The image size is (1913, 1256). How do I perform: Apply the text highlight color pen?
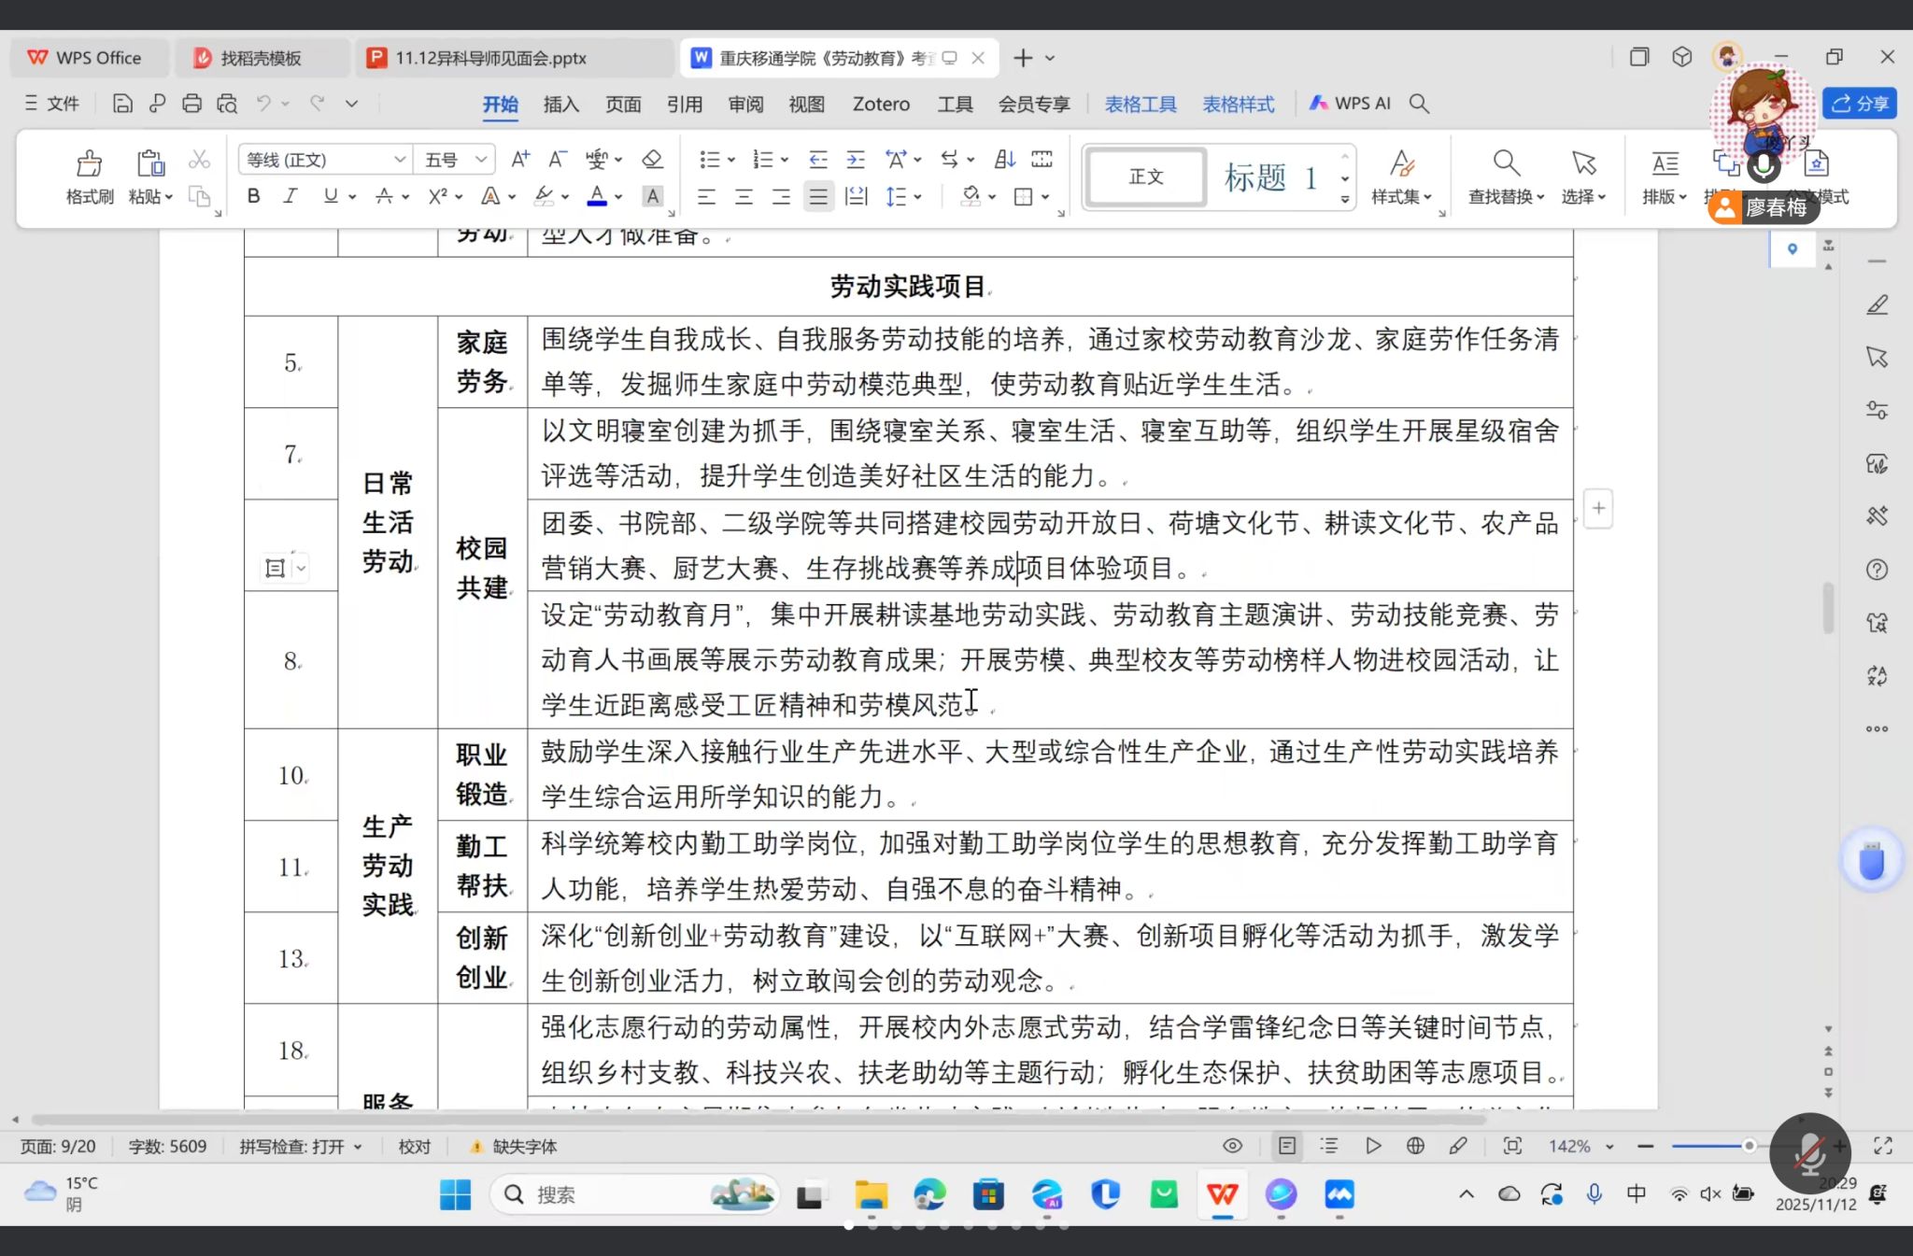point(544,196)
